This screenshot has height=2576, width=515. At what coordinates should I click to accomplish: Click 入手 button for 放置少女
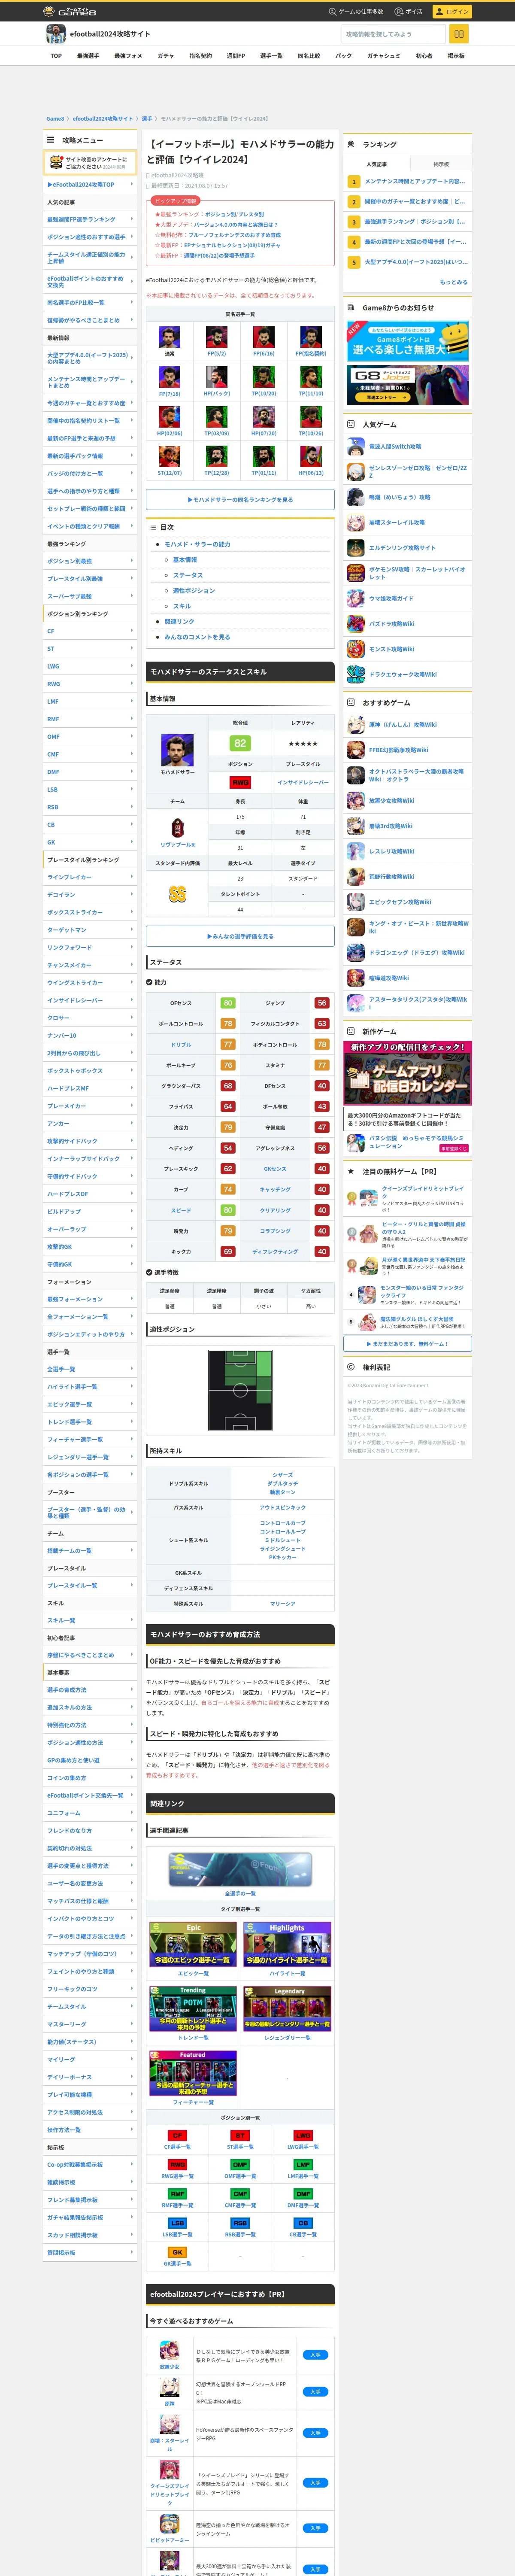pos(315,2355)
